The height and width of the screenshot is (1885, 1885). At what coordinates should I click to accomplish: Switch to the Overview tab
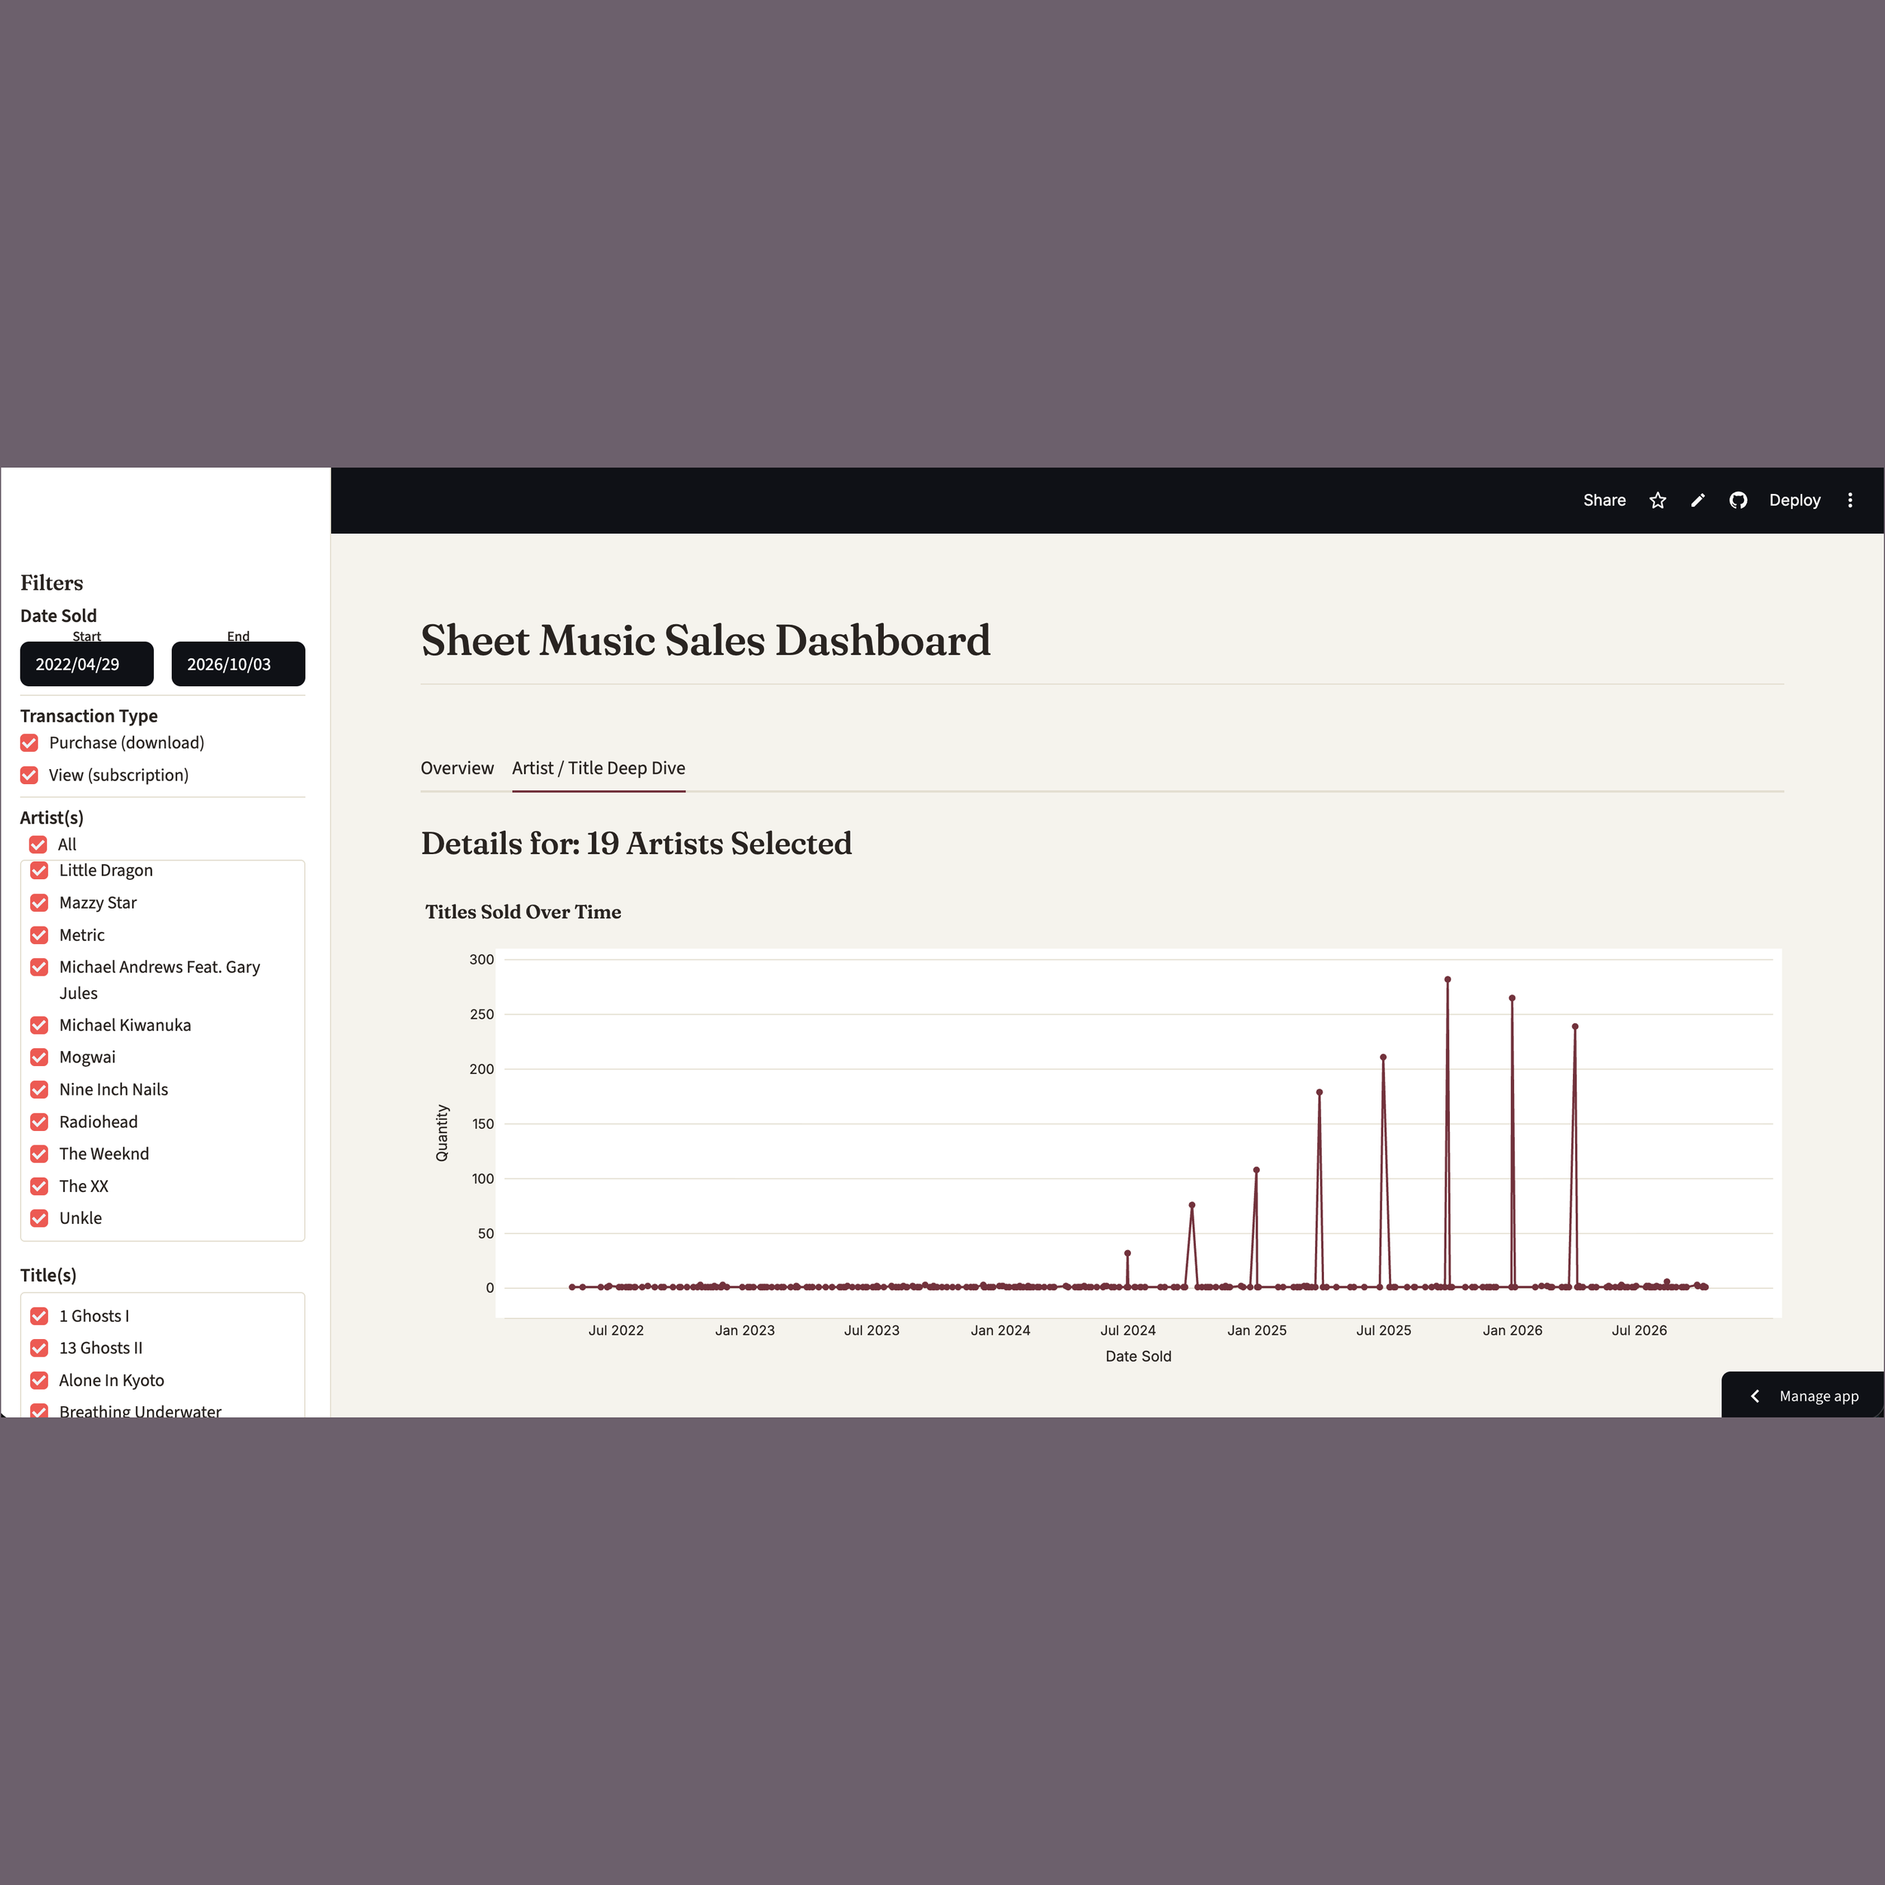[457, 768]
